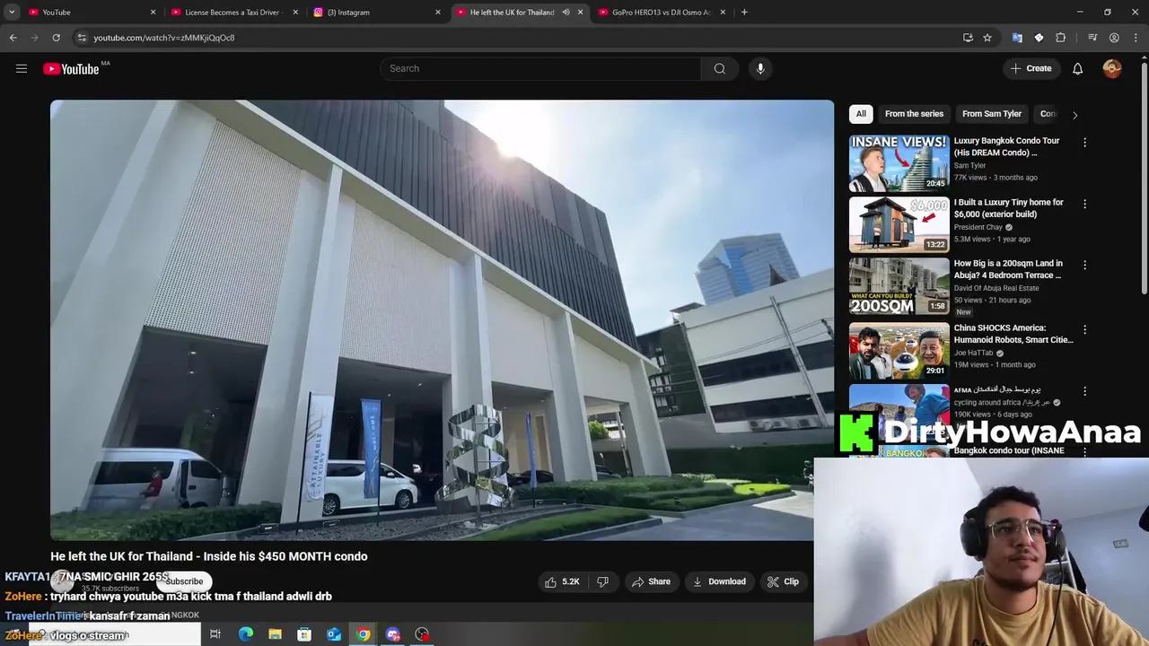Open Outlook from the taskbar
The image size is (1149, 646).
(334, 634)
